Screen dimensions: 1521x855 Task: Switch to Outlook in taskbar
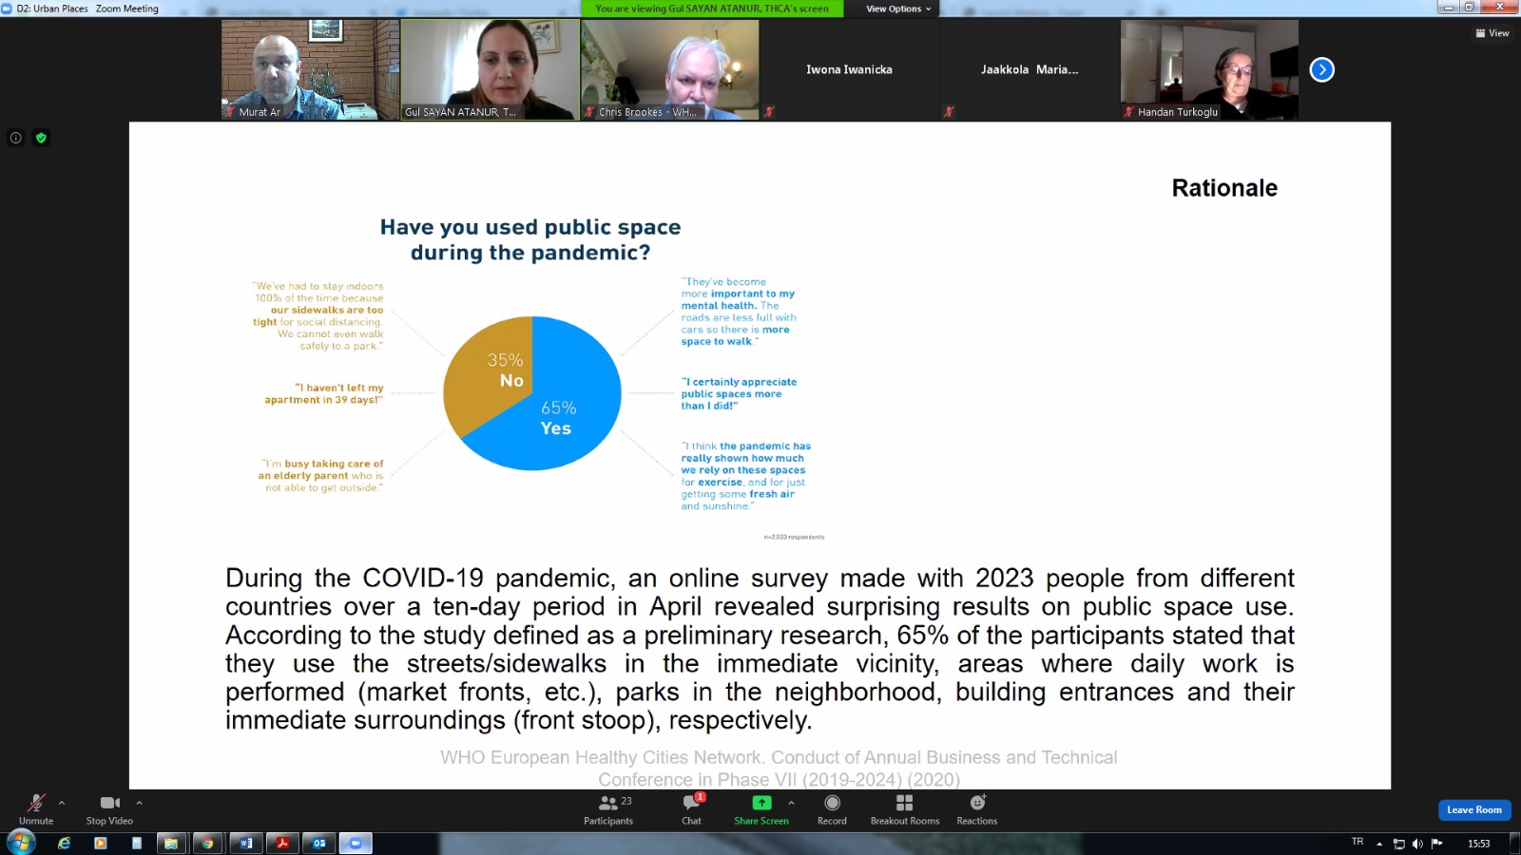point(319,843)
